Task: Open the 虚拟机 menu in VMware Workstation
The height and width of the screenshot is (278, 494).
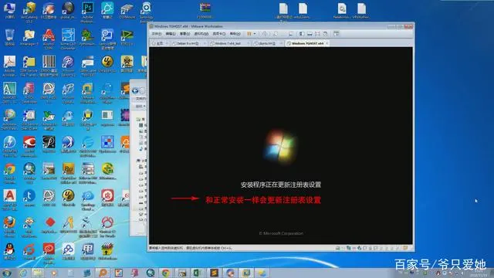Action: pos(201,34)
